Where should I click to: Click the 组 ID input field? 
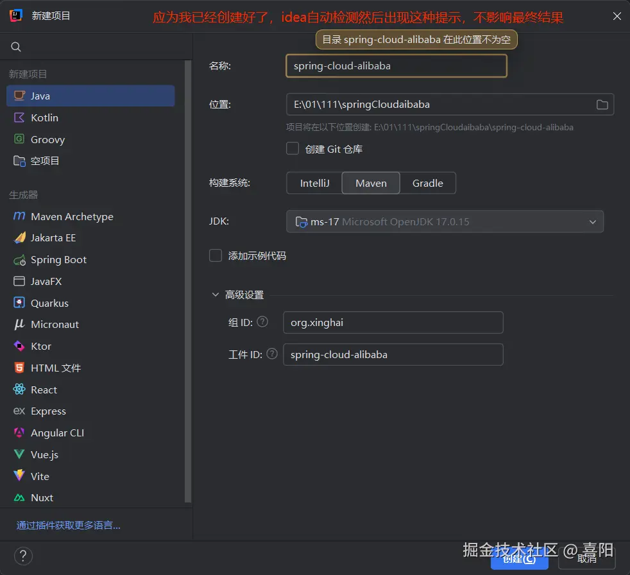[x=393, y=322]
